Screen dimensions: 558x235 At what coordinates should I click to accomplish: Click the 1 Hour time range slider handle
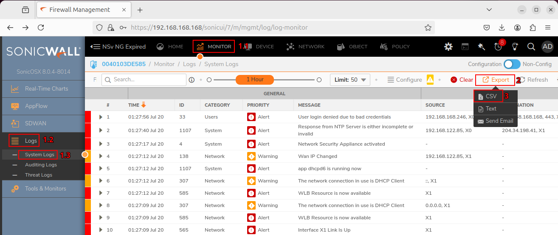coord(255,80)
